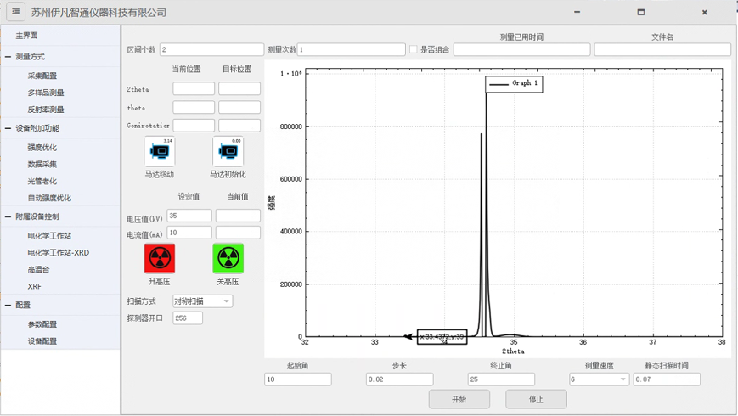This screenshot has height=416, width=738.
Task: Click the 起始角 input field
Action: 297,379
